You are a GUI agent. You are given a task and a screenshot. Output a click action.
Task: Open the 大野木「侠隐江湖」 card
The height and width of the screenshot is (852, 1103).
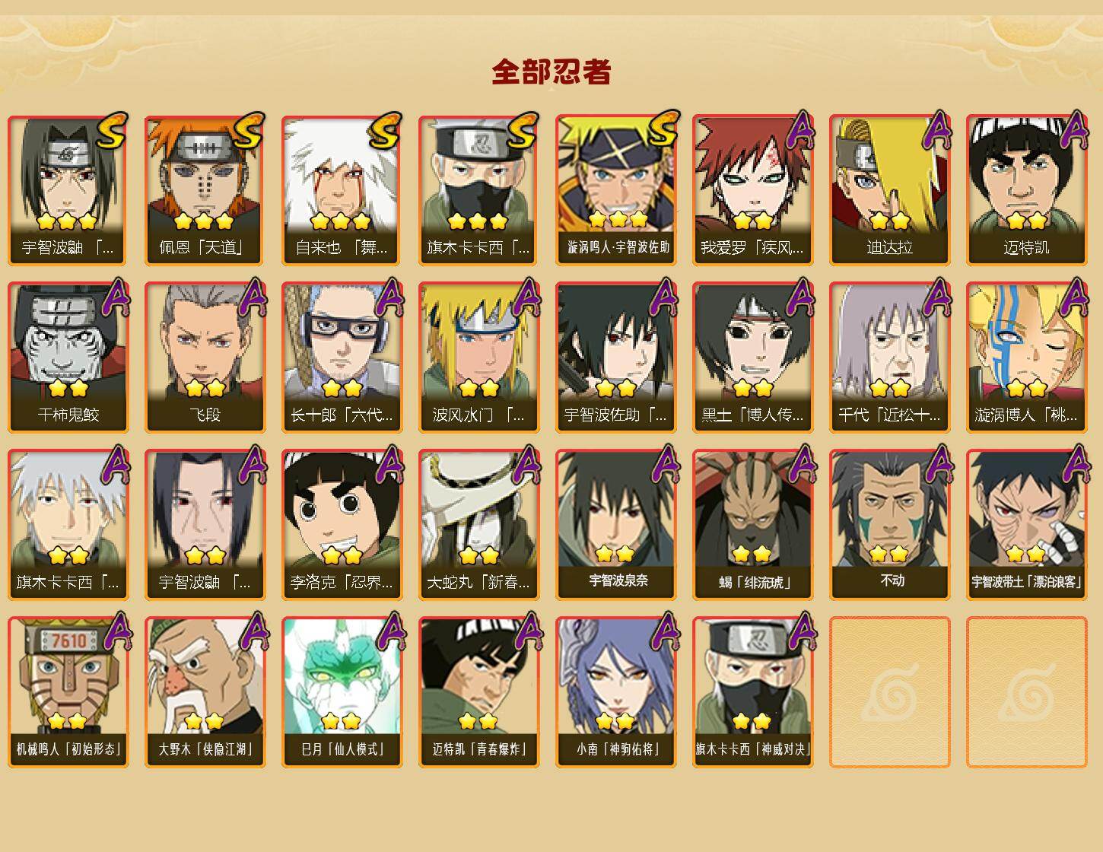click(205, 692)
